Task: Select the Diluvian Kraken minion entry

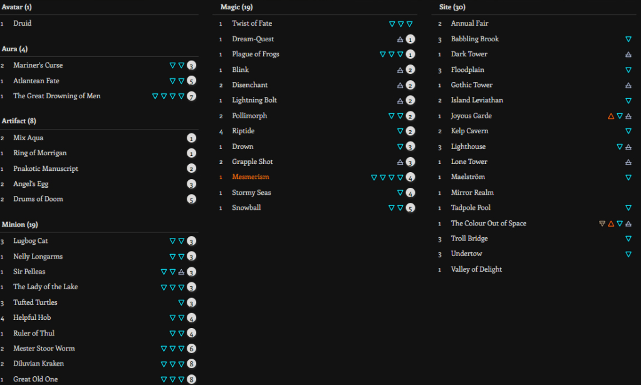Action: click(38, 364)
